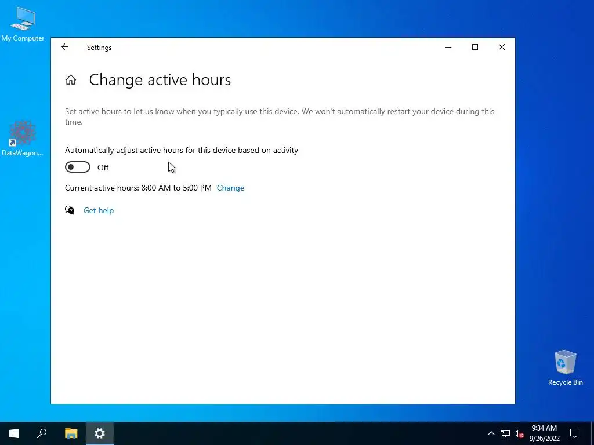The height and width of the screenshot is (445, 594).
Task: Open taskbar search magnifier
Action: pyautogui.click(x=42, y=433)
